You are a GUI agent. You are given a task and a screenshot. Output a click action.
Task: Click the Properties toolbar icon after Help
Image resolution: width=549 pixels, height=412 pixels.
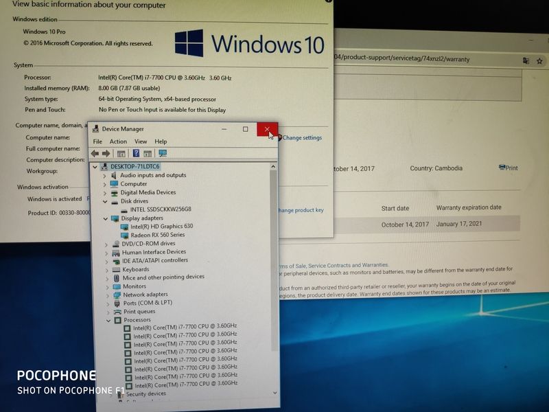pos(148,153)
